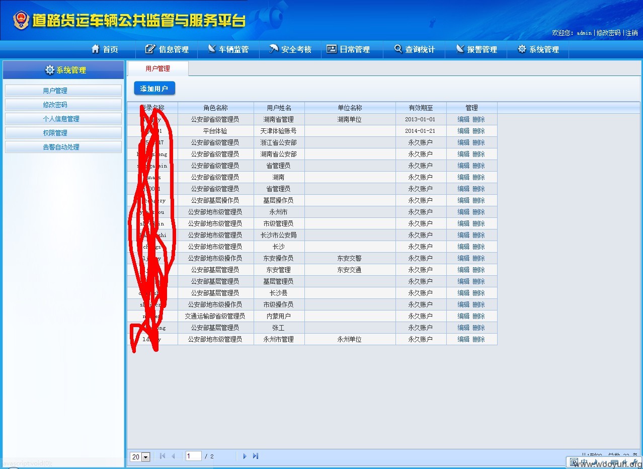Select 权限管理 in the sidebar
643x469 pixels.
click(63, 133)
